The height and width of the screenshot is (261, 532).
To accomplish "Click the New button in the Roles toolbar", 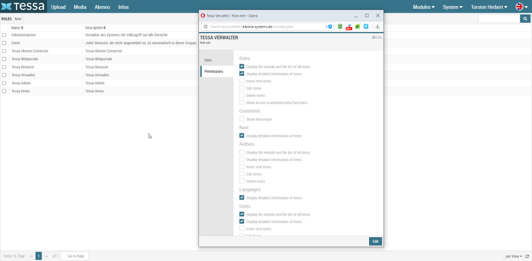I will [18, 19].
